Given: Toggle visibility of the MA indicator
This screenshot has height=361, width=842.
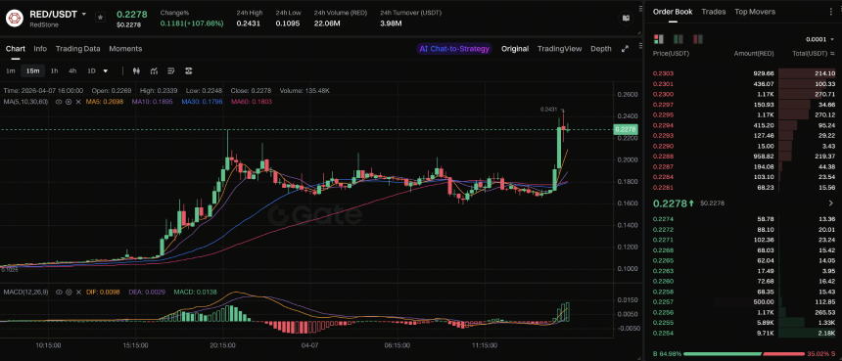Looking at the screenshot, I should (x=59, y=102).
